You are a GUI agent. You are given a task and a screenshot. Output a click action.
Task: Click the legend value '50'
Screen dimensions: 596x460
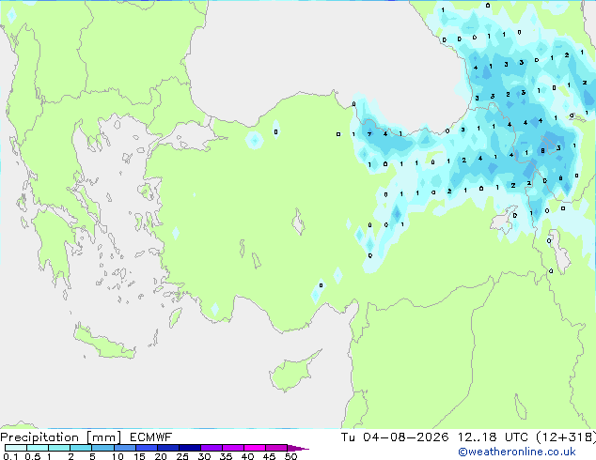click(290, 456)
